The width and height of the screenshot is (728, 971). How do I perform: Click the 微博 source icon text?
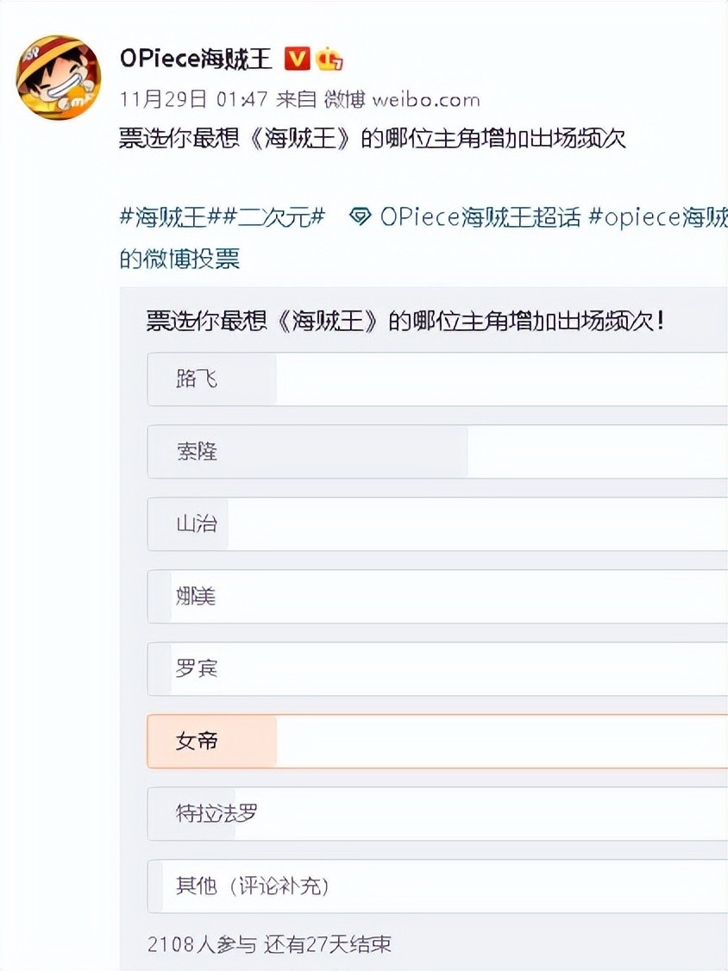pyautogui.click(x=339, y=98)
